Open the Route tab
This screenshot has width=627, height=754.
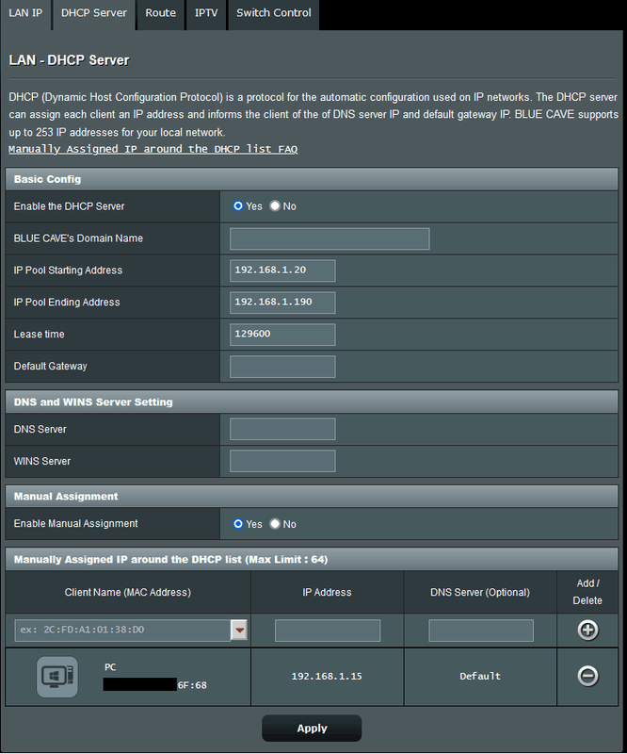click(160, 13)
